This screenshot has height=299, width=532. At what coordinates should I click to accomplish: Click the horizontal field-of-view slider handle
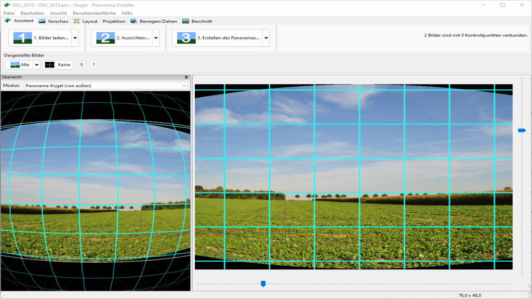click(x=263, y=283)
